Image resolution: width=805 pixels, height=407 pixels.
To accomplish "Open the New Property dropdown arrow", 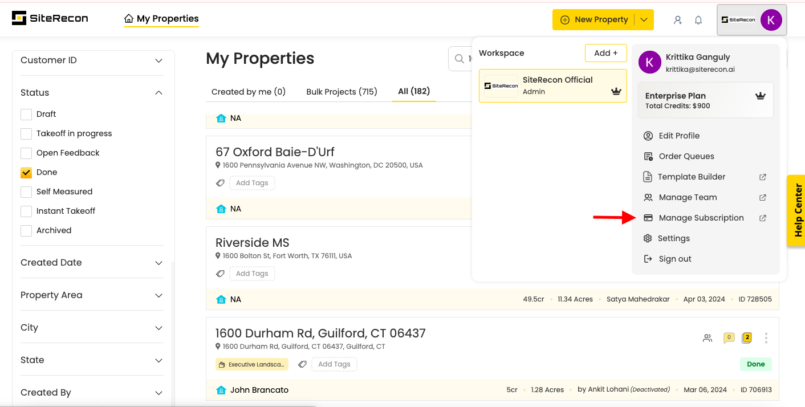I will tap(644, 20).
